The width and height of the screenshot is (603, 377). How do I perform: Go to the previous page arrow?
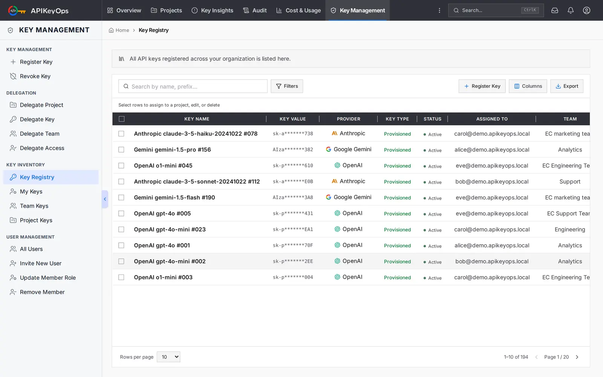[x=536, y=357]
